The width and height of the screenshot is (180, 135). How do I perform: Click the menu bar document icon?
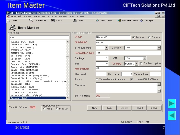tap(8, 16)
